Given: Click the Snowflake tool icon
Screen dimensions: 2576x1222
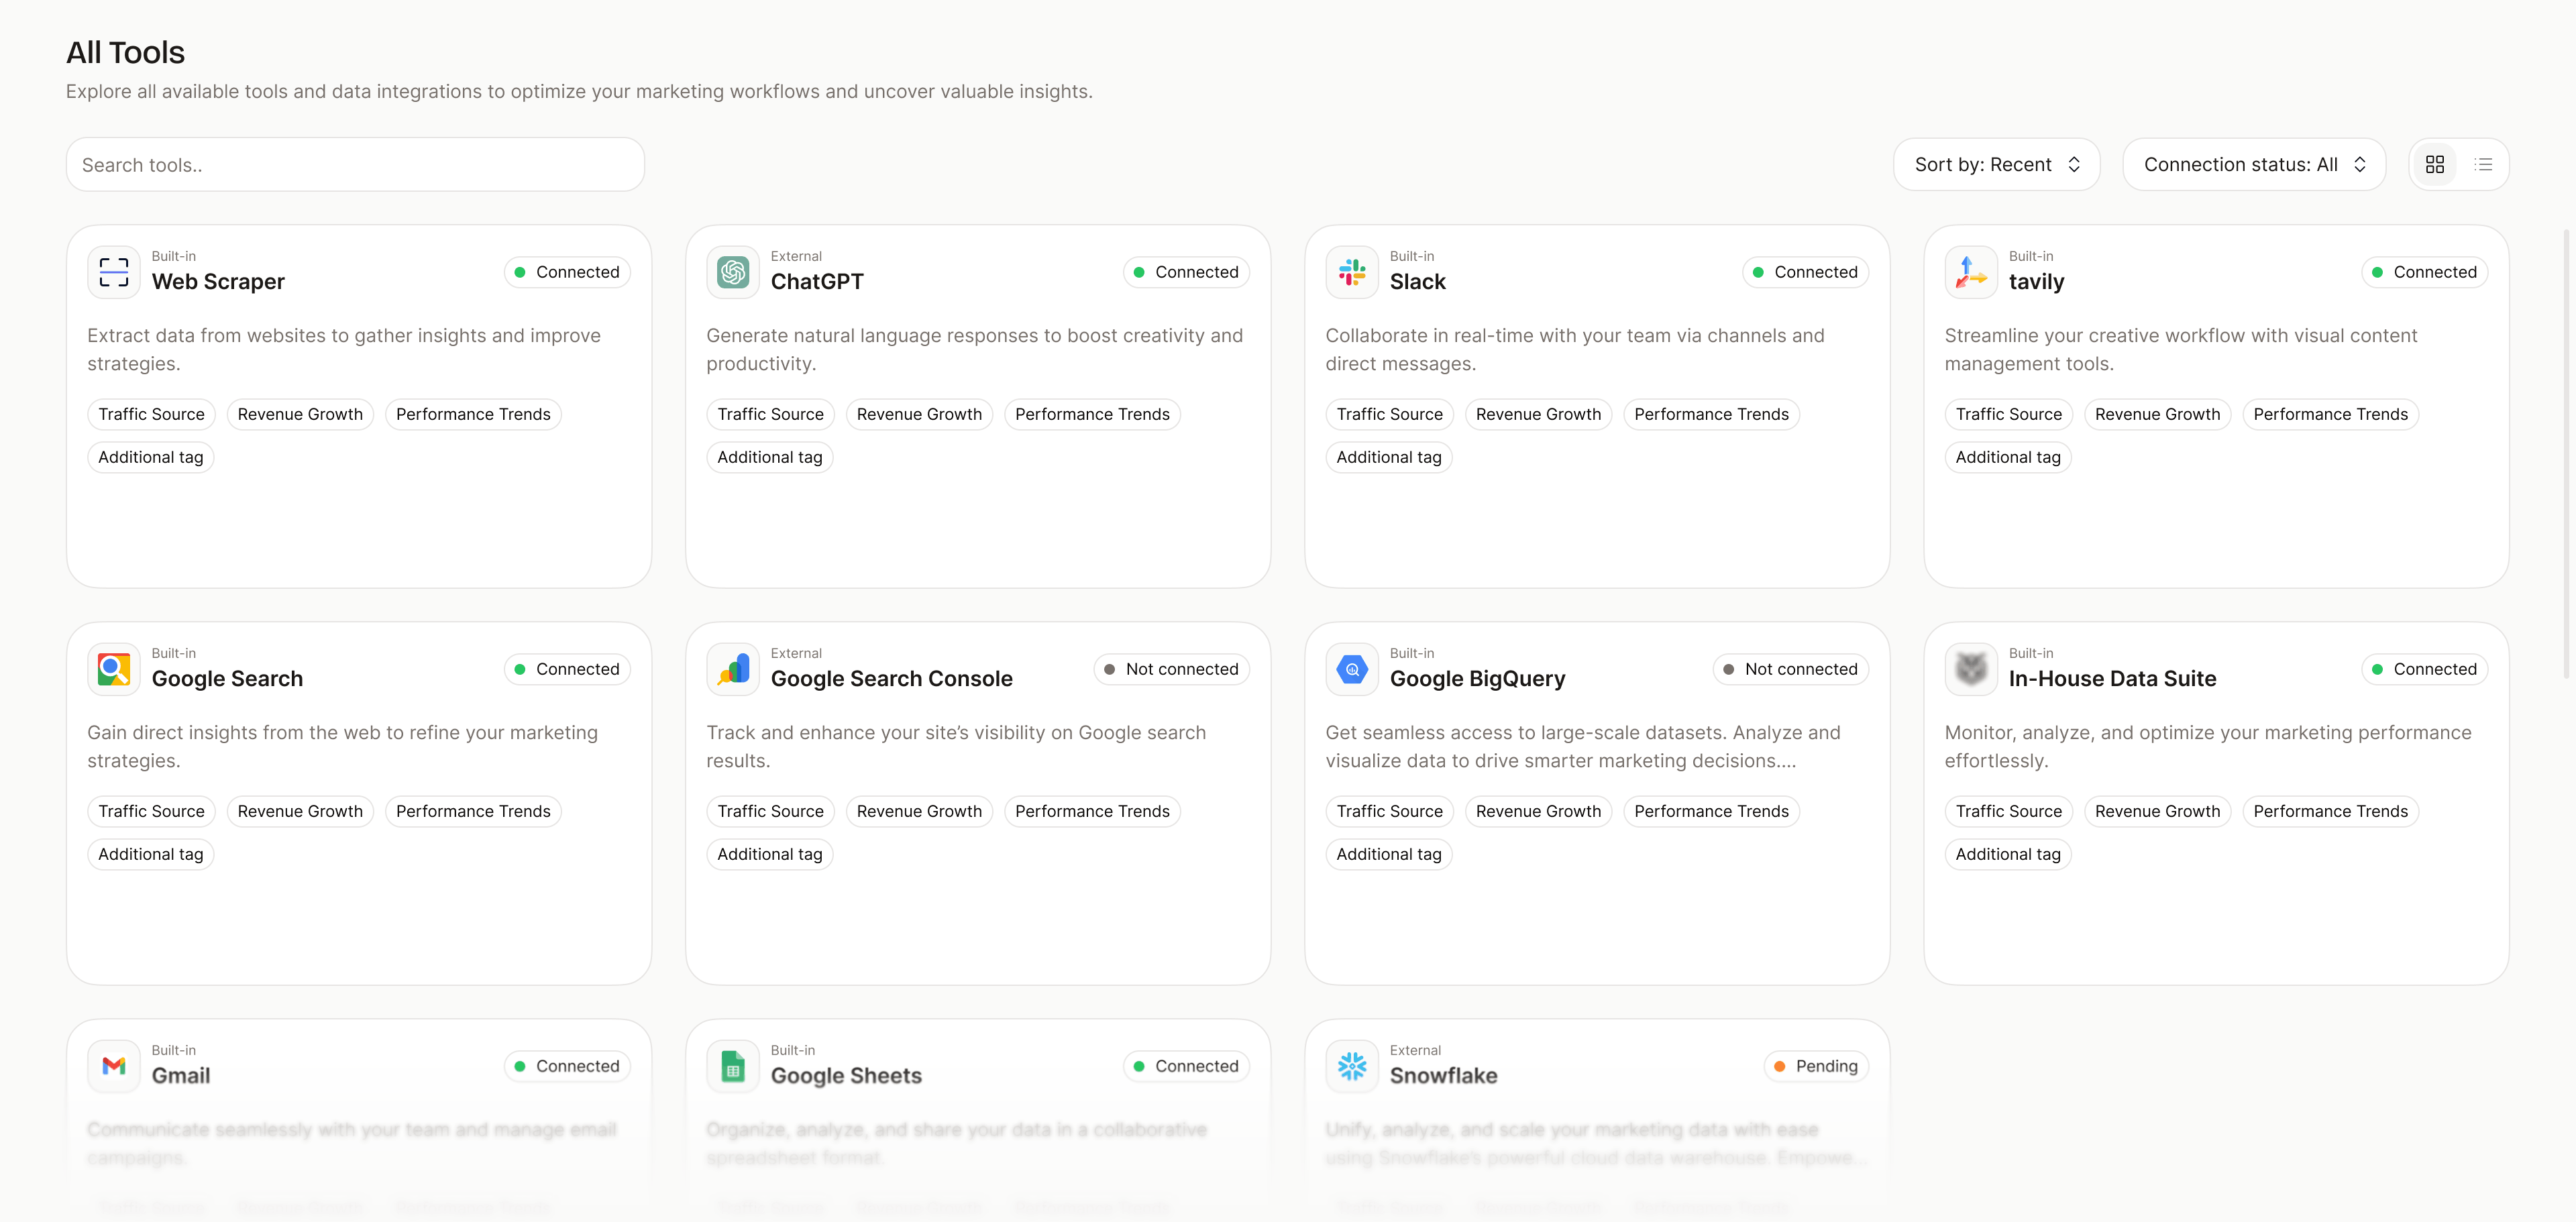Looking at the screenshot, I should pos(1352,1065).
